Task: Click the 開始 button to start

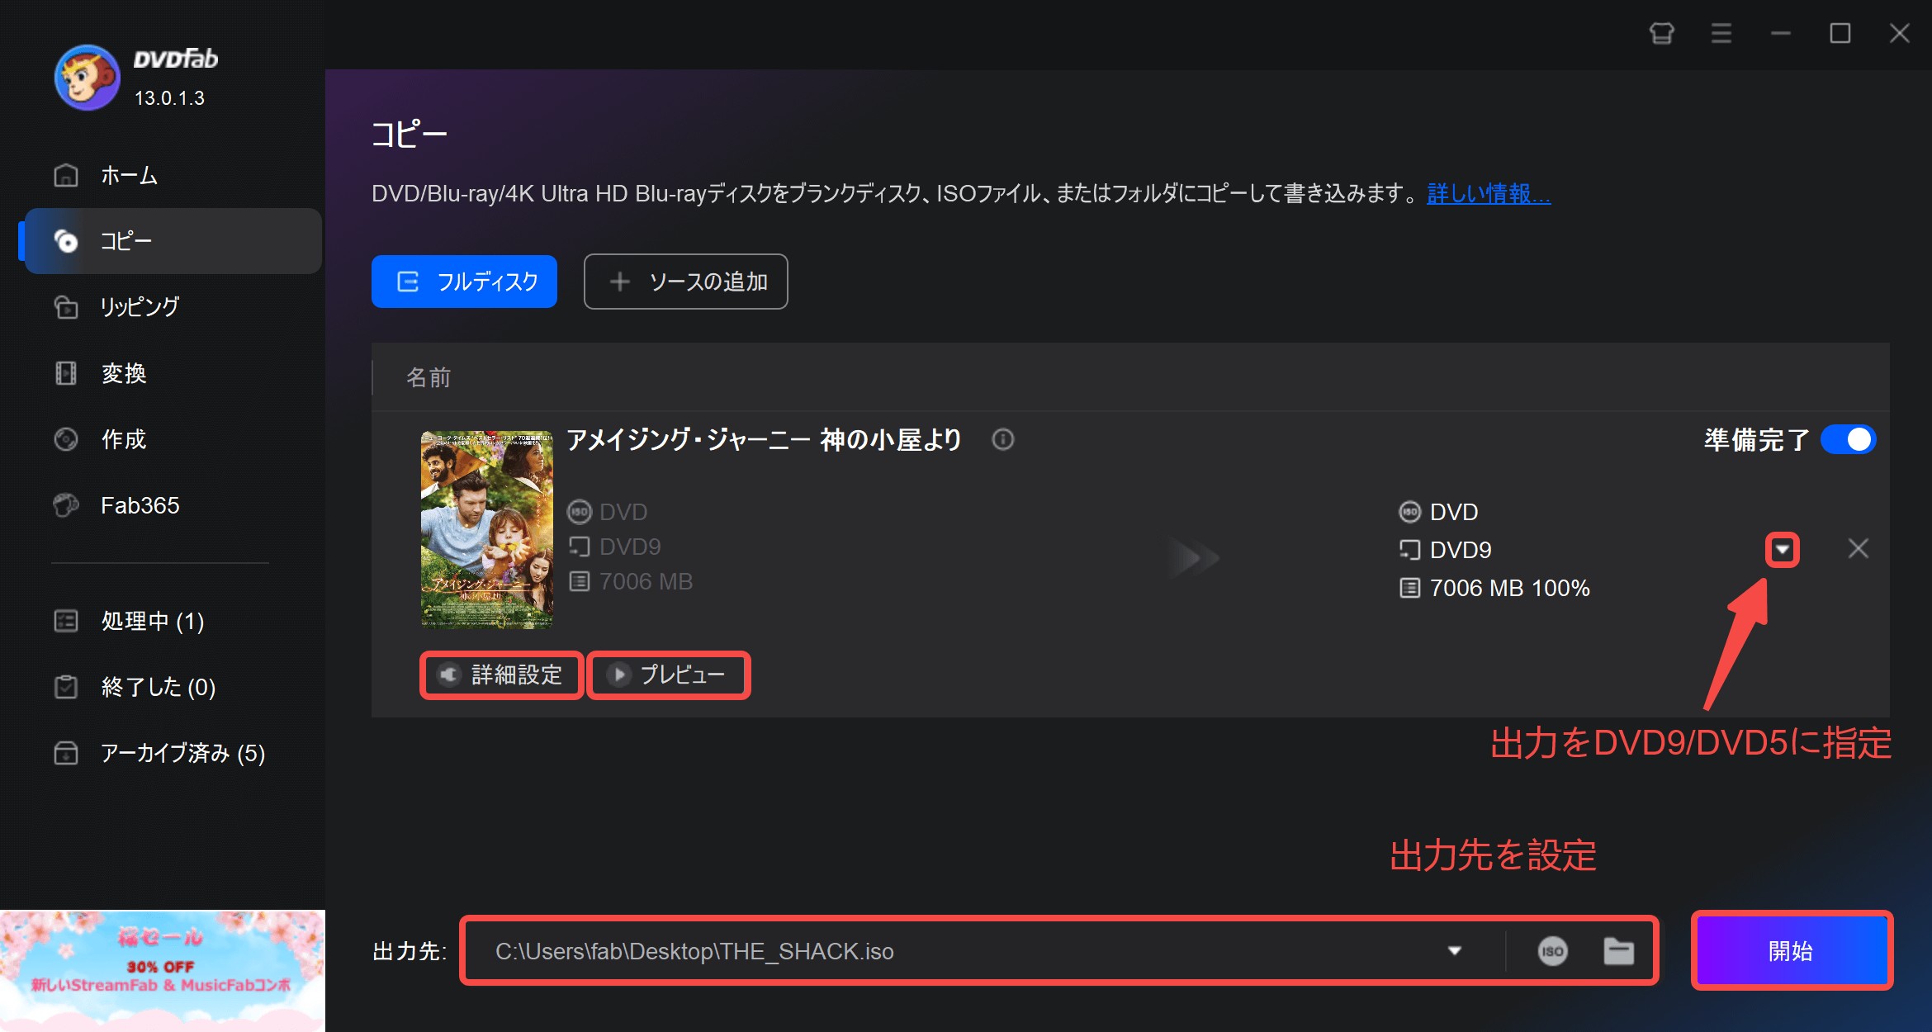Action: coord(1792,951)
